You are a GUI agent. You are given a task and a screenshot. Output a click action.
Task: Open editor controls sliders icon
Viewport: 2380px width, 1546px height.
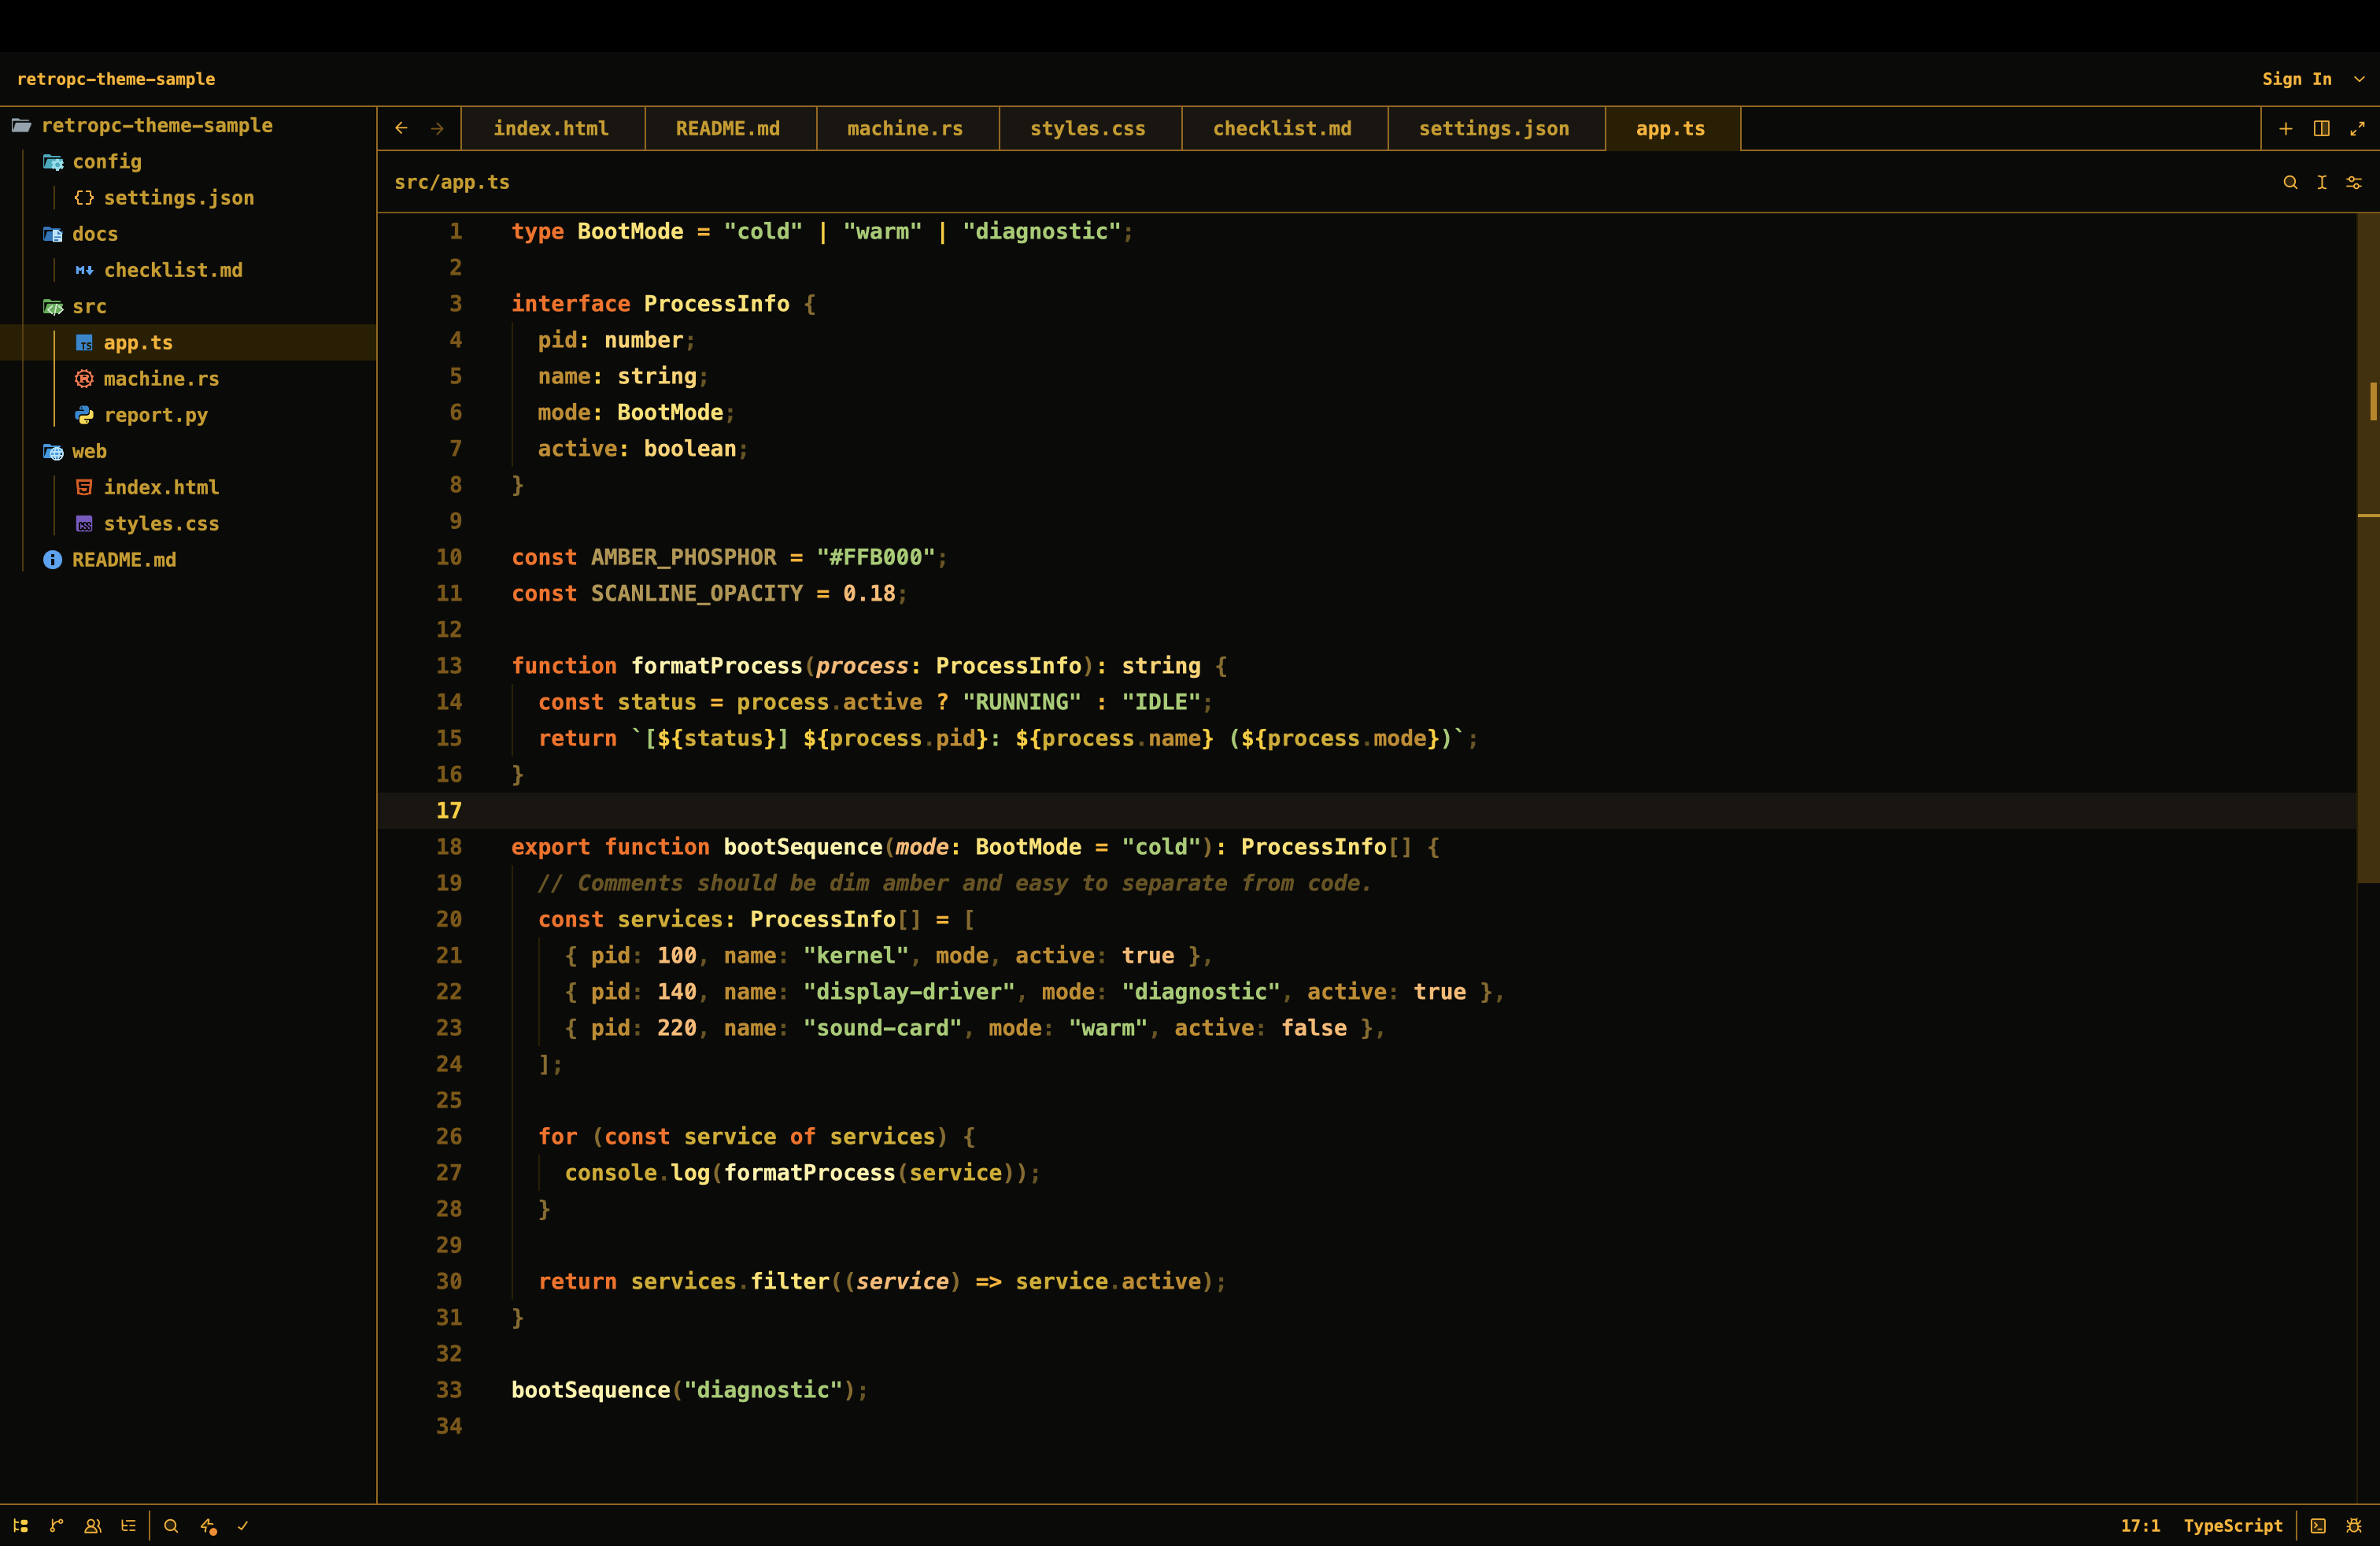(2354, 182)
